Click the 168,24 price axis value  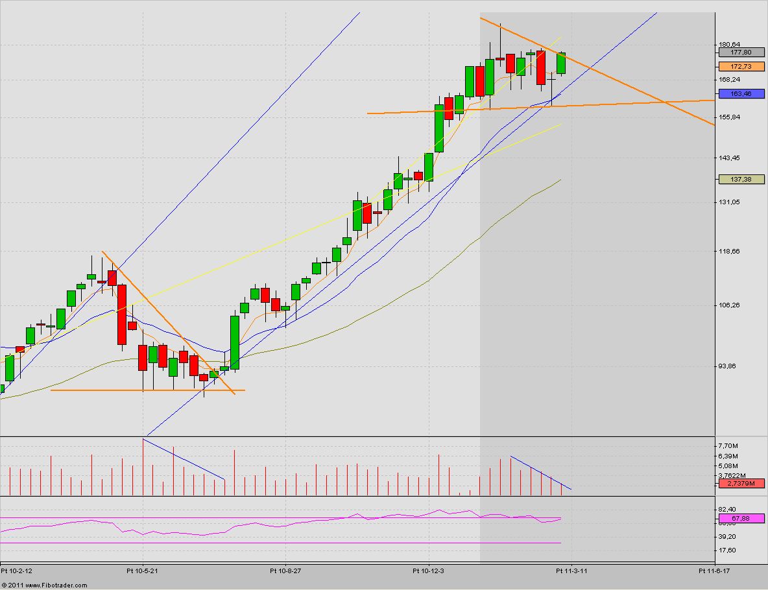pos(729,79)
